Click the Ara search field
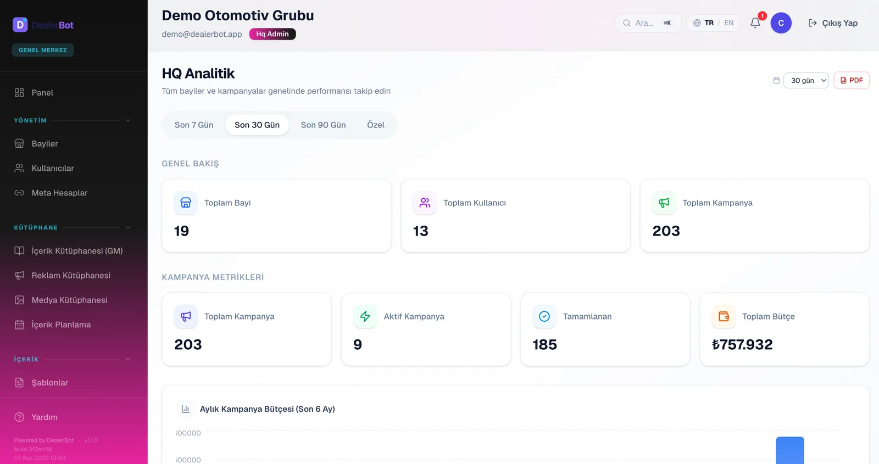 [x=648, y=23]
